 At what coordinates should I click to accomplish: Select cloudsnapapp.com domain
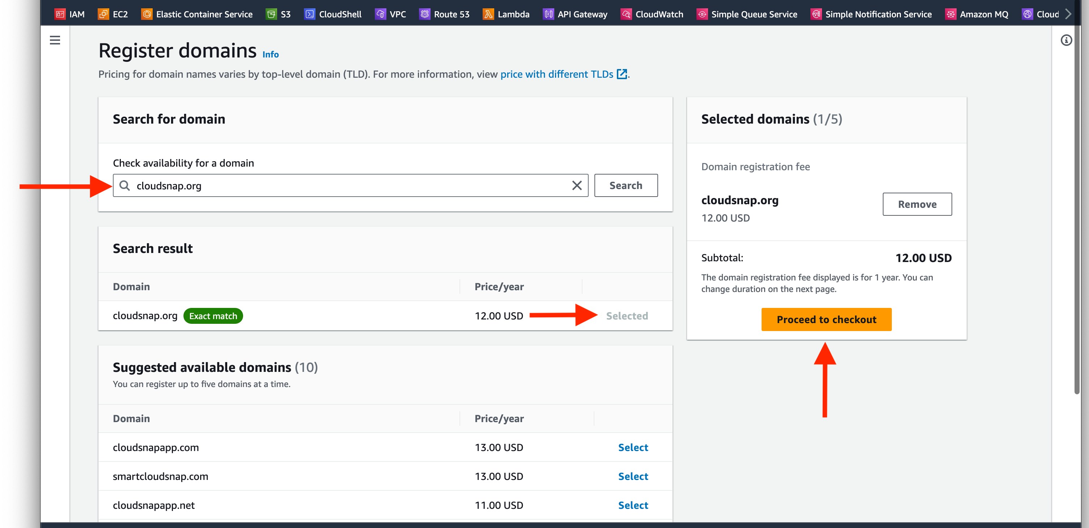click(x=633, y=447)
